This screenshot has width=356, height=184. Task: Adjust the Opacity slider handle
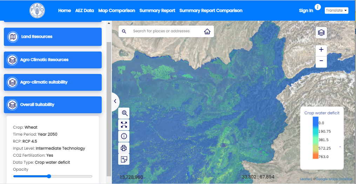coord(49,176)
